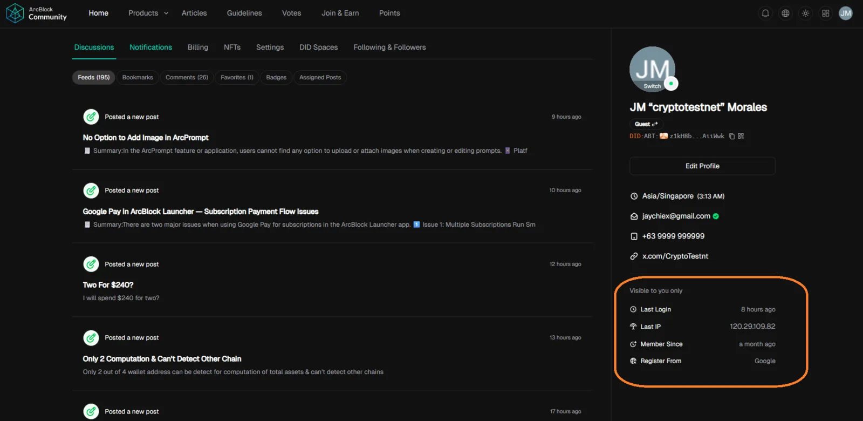Open the language globe menu

[x=785, y=13]
